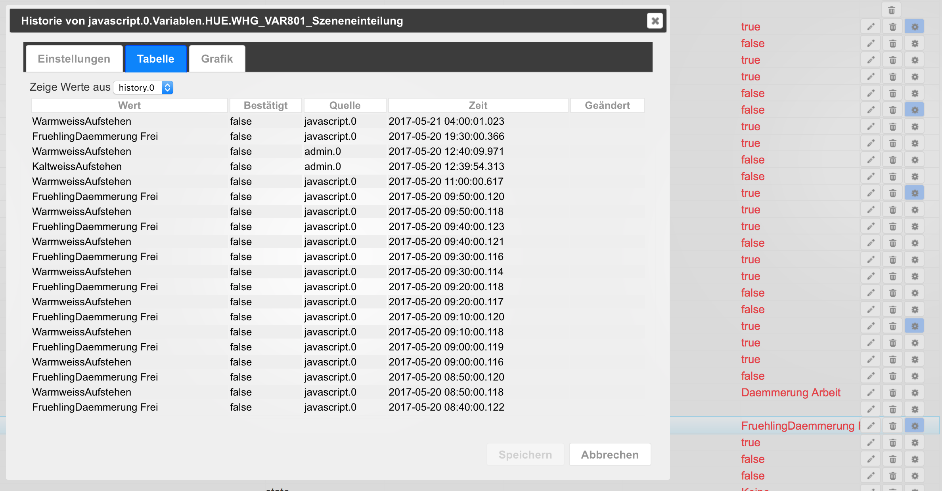Click trash icon next to 'Daemmerung Arbeit'

point(892,392)
